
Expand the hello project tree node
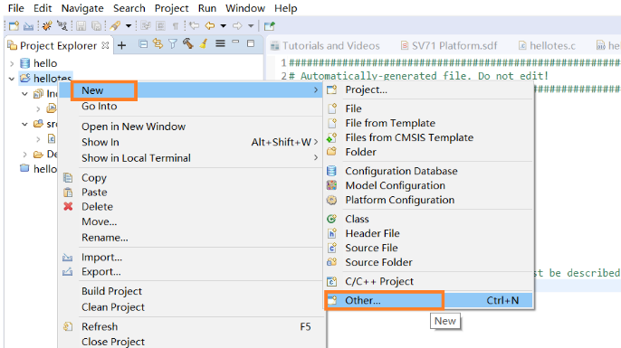coord(12,63)
